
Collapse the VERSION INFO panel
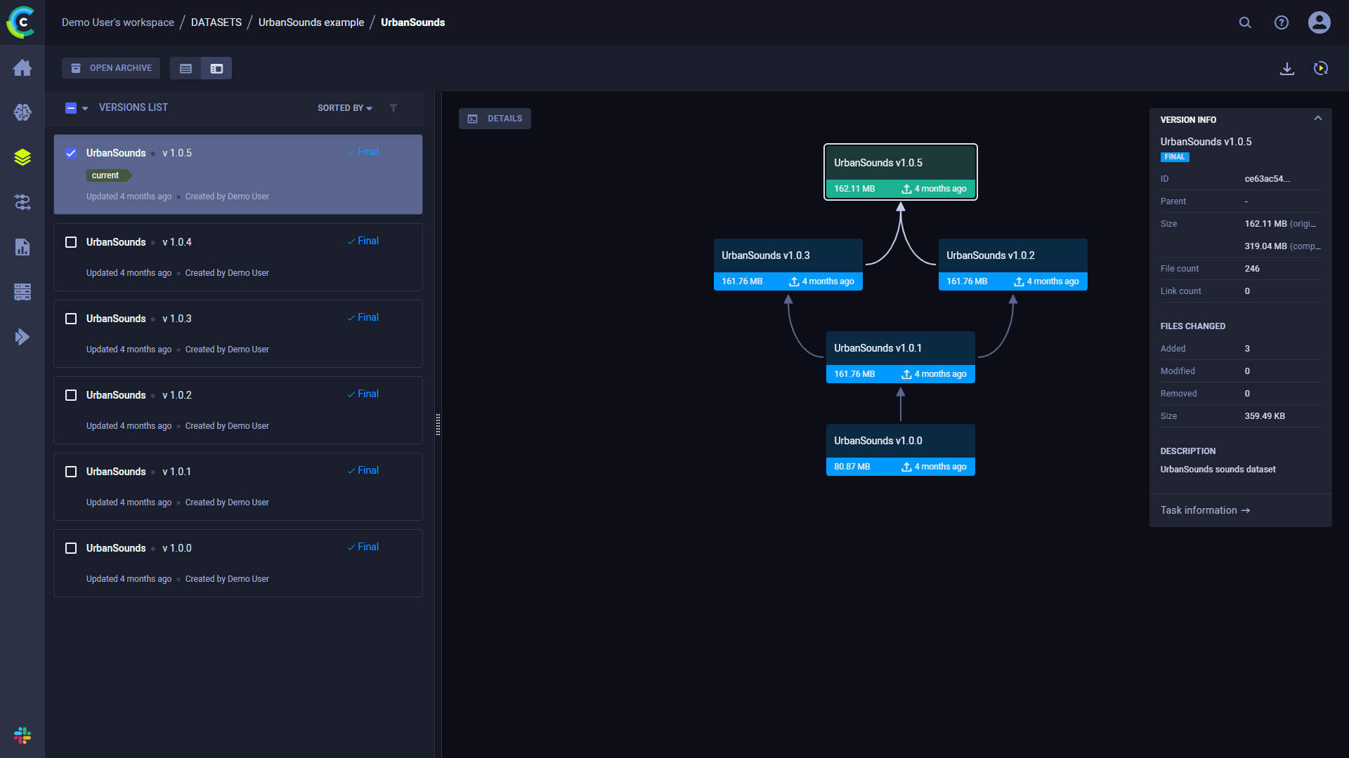point(1319,118)
